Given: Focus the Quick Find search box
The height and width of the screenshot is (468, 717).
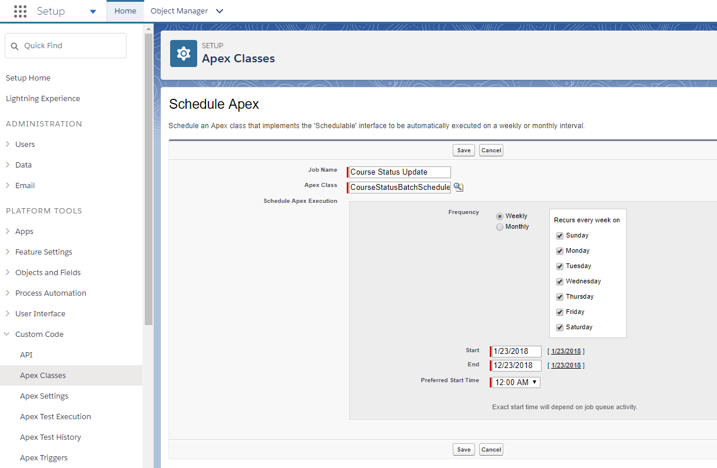Looking at the screenshot, I should (65, 46).
